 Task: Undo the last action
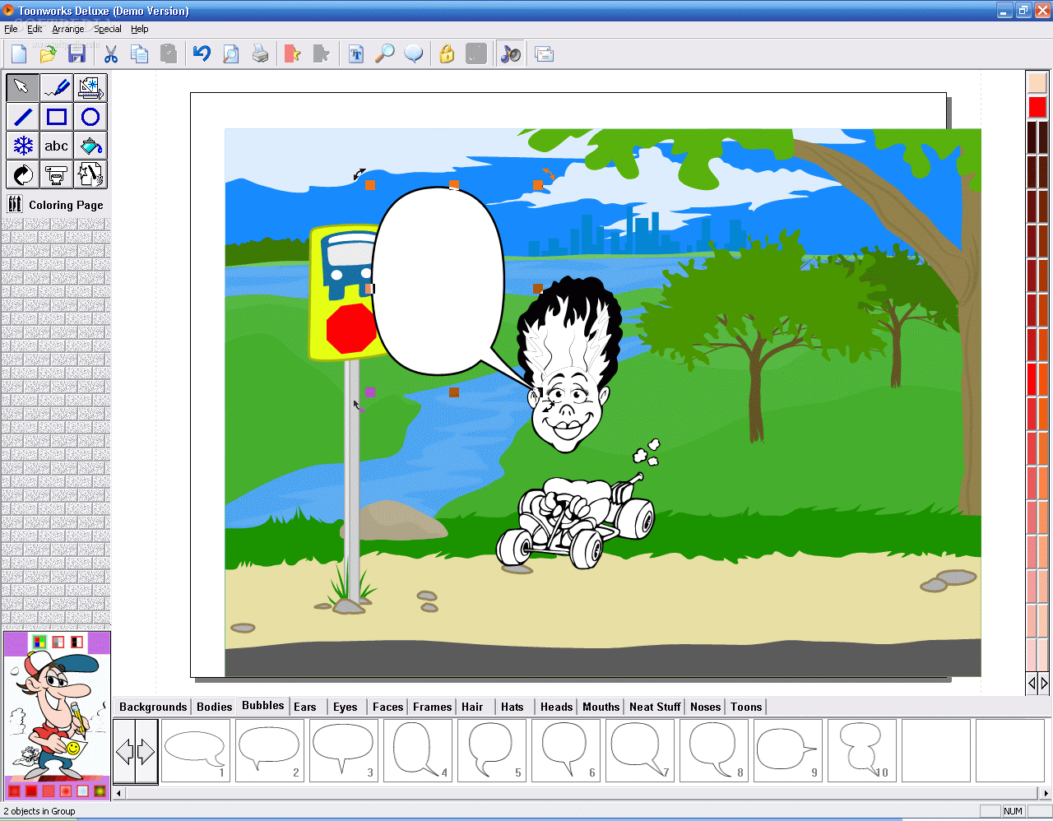click(x=202, y=54)
